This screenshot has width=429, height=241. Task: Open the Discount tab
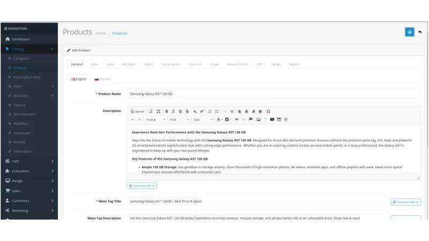point(195,64)
